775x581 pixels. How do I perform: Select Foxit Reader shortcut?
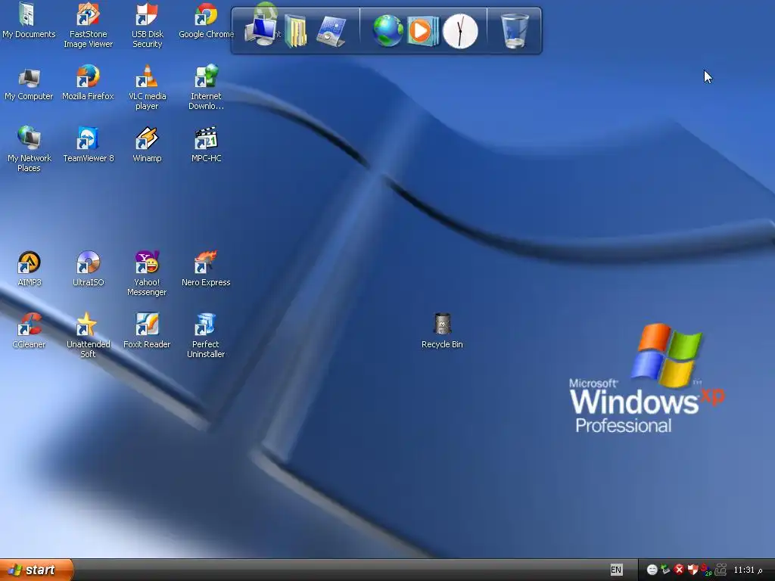pos(147,331)
